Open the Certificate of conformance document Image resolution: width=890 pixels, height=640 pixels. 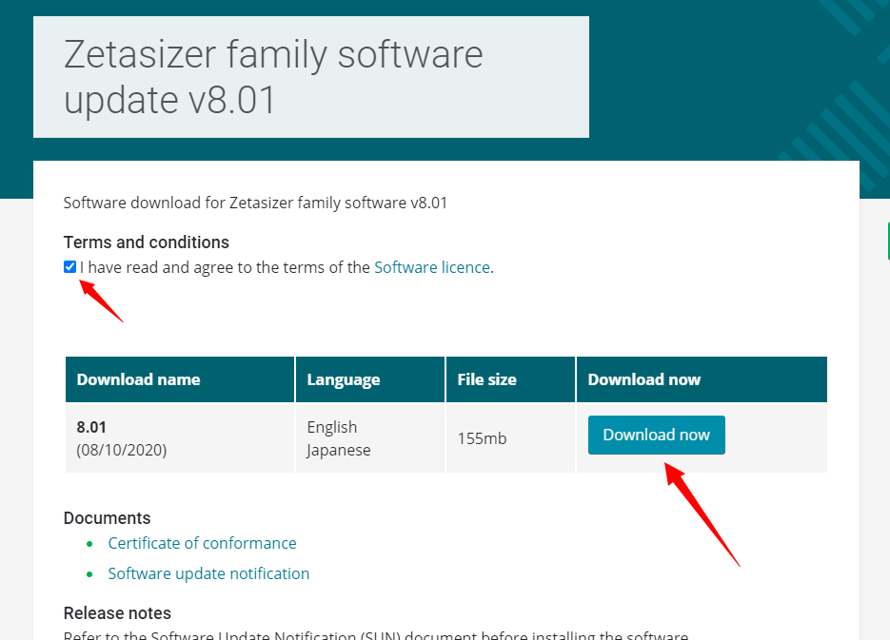coord(202,543)
